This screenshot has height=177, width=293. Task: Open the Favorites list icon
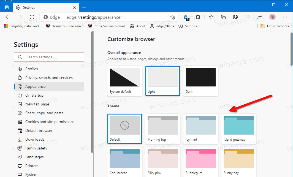(211, 17)
